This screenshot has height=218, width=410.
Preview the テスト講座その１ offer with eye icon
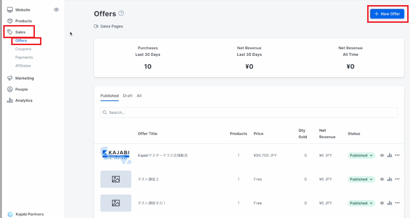pos(382,203)
